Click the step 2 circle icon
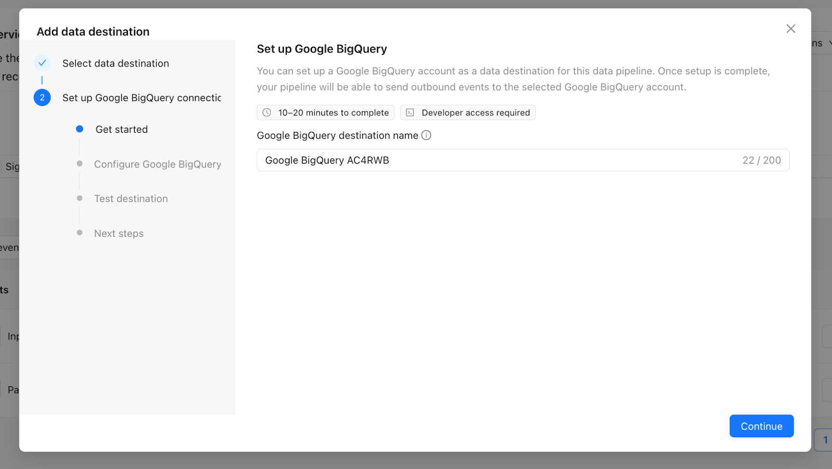This screenshot has height=469, width=832. (42, 97)
